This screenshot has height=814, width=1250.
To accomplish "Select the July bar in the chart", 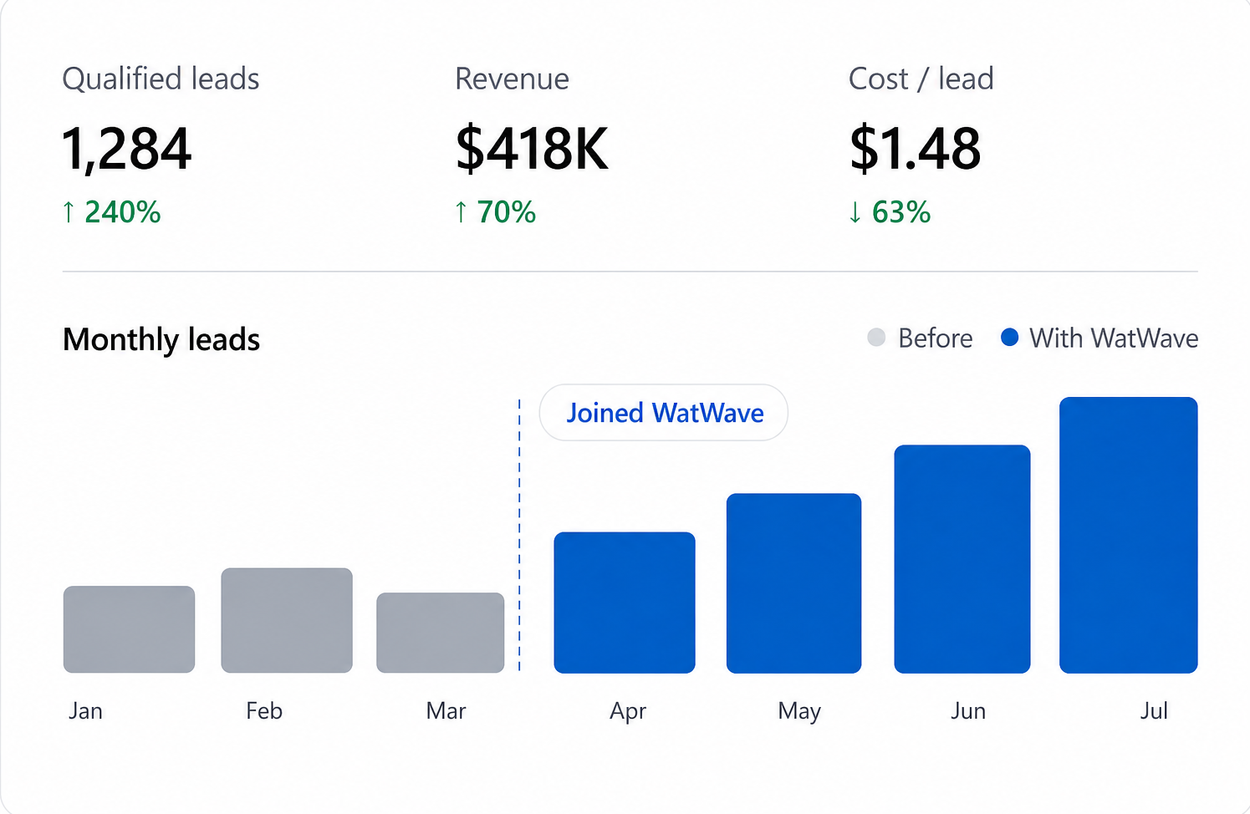I will (1129, 535).
